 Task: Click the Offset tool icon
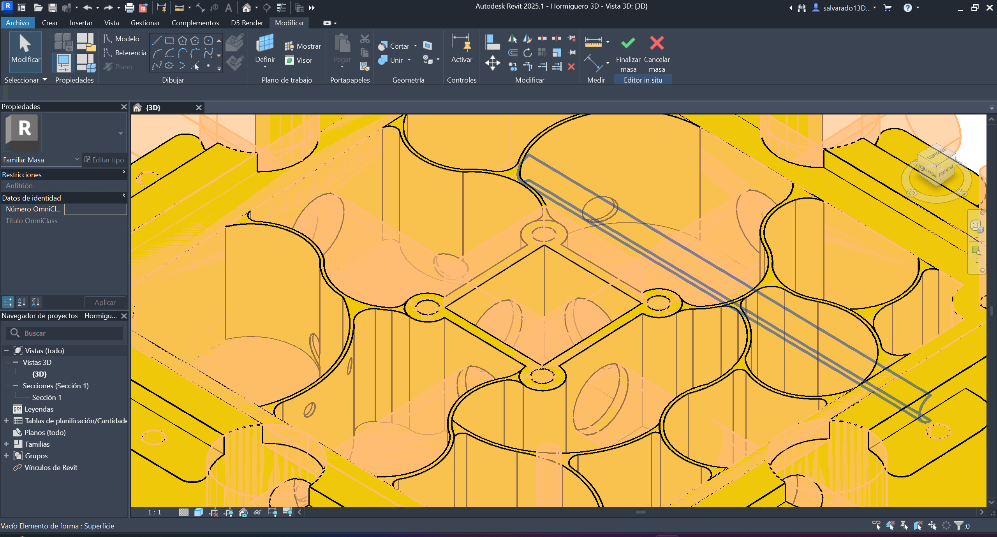[x=513, y=53]
